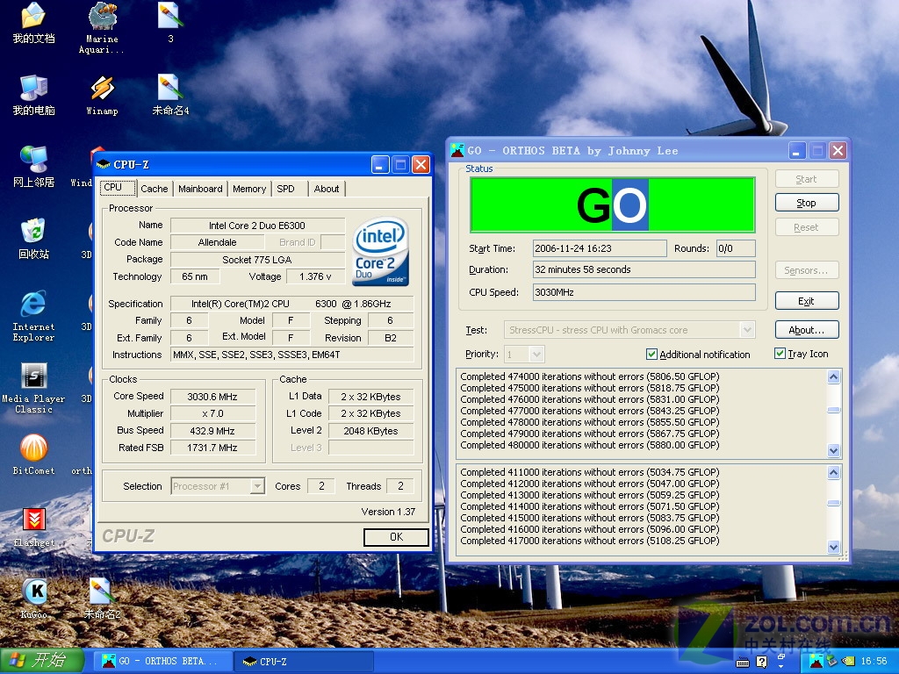899x674 pixels.
Task: Open the Priority dropdown
Action: [x=536, y=355]
